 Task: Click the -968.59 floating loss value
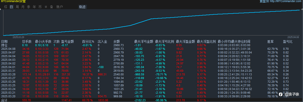click(x=139, y=74)
